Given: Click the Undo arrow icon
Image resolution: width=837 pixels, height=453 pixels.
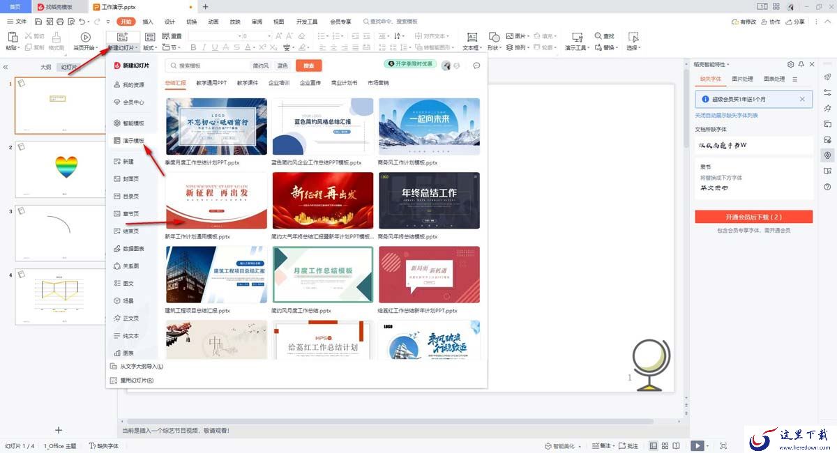Looking at the screenshot, I should tap(82, 22).
